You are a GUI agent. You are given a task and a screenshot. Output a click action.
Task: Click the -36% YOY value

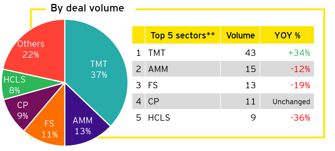click(x=300, y=118)
